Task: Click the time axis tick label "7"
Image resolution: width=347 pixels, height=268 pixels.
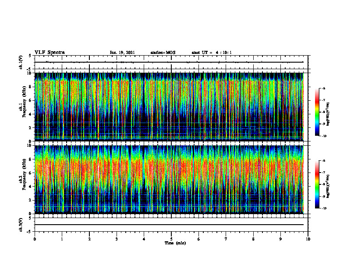Action: tap(226, 239)
